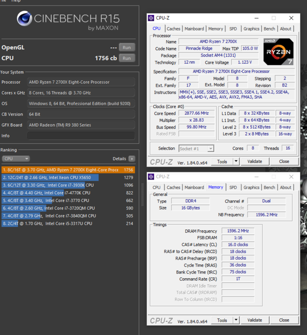Open the Help menu in Cinebench

pos(16,1)
